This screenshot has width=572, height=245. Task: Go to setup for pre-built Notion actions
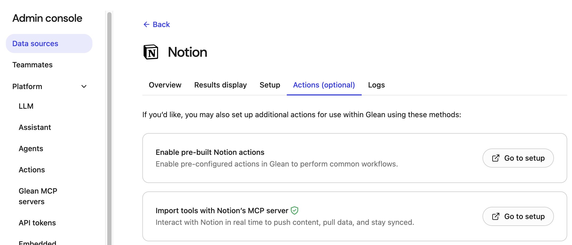518,158
